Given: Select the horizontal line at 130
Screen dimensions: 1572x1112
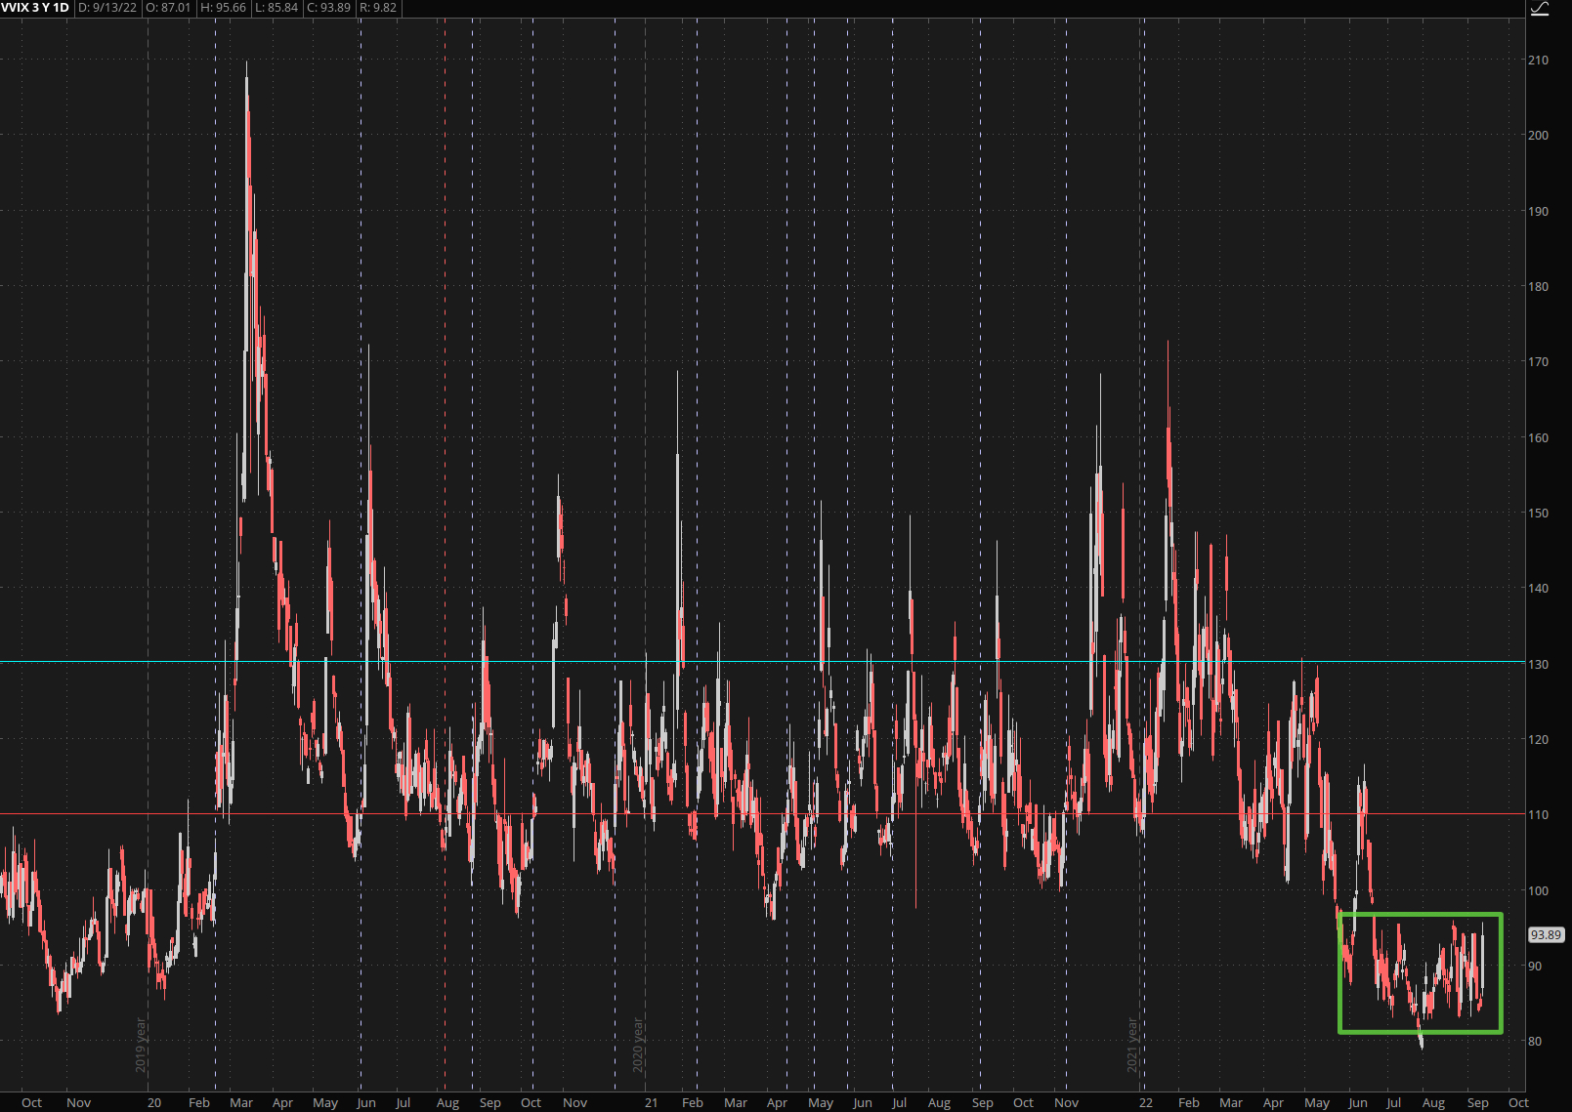Looking at the screenshot, I should [x=782, y=663].
